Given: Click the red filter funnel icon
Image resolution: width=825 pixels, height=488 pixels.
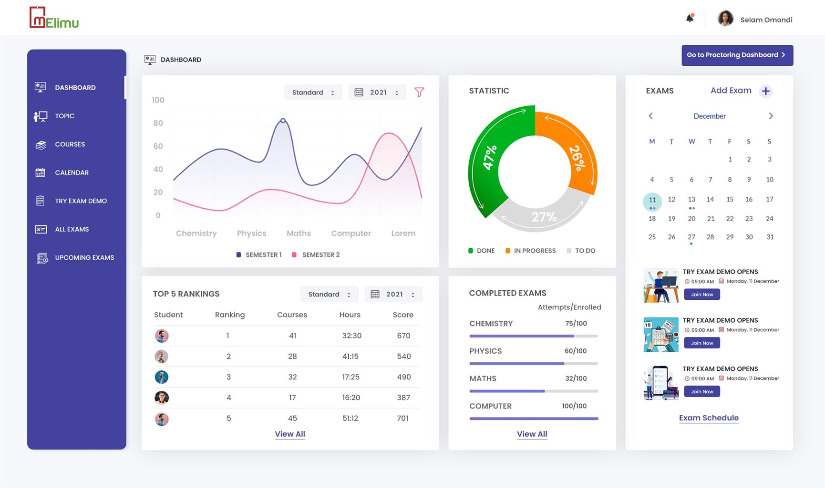Looking at the screenshot, I should coord(419,92).
